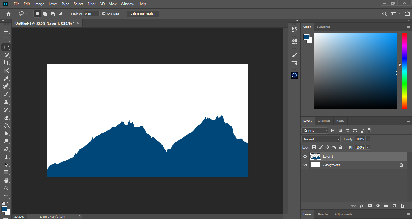Select the Eraser tool
Viewport: 412px width, 219px height.
[6, 117]
